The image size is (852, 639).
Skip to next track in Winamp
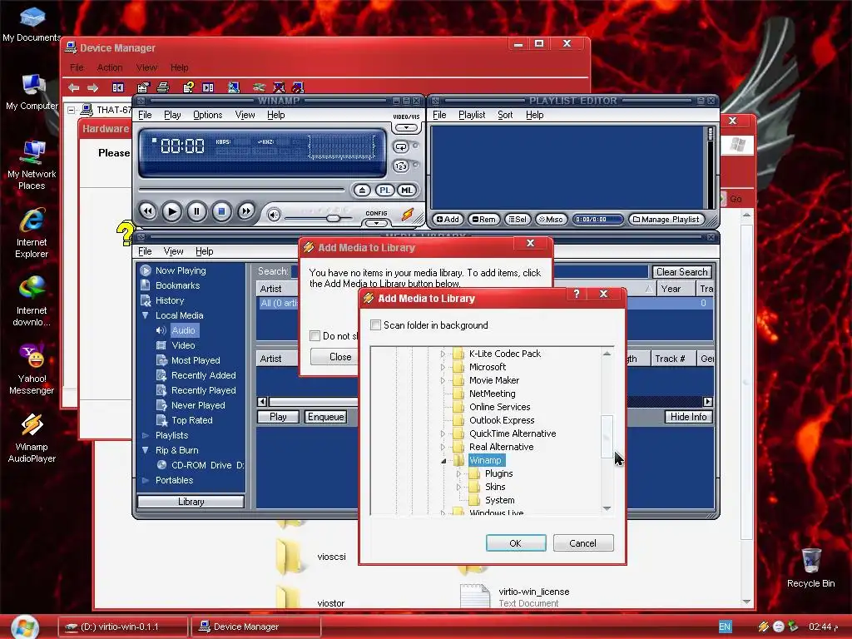(x=246, y=211)
